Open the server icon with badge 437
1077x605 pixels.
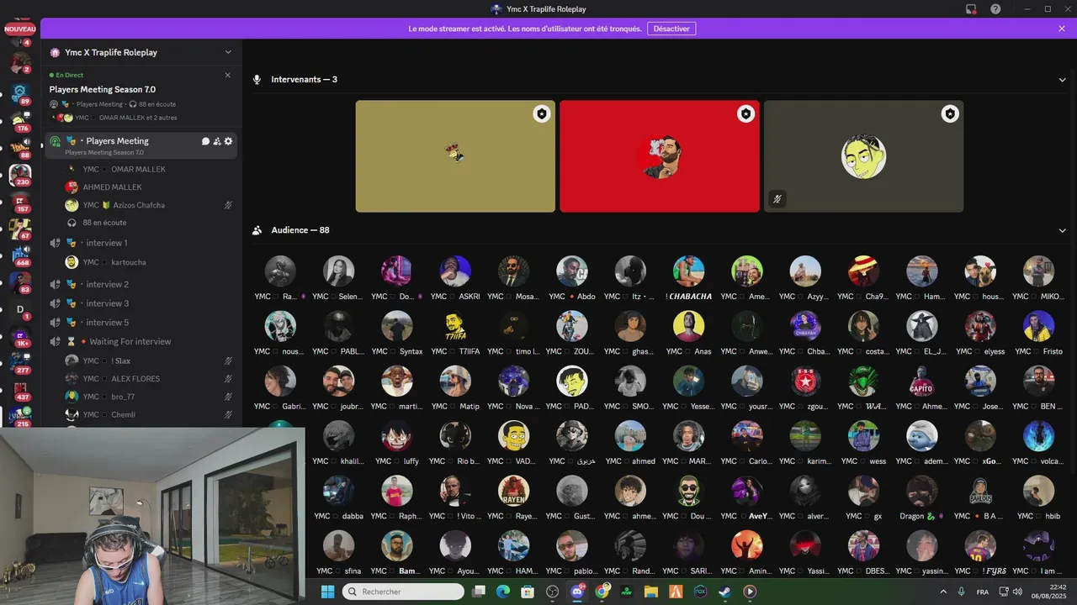pos(20,390)
